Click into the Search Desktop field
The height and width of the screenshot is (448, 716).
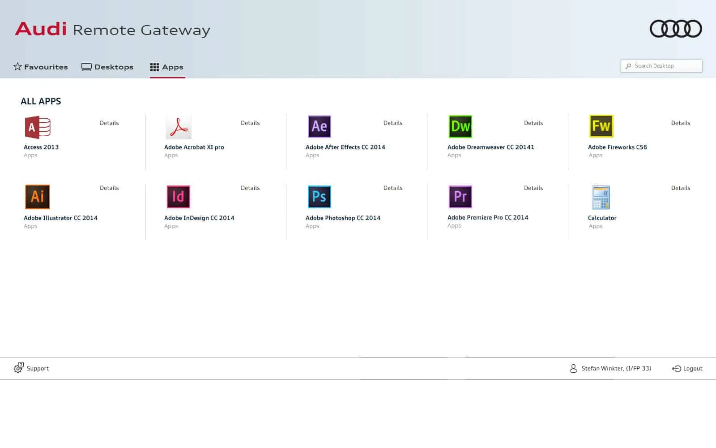[661, 66]
